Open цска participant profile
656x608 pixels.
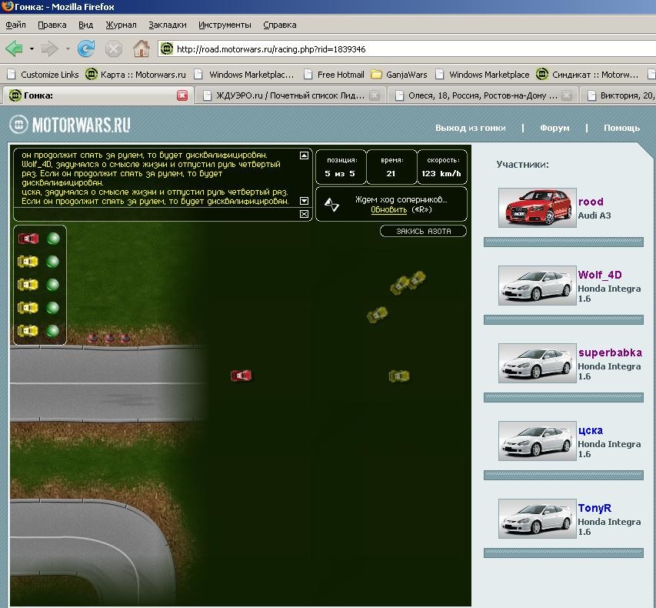coord(591,430)
